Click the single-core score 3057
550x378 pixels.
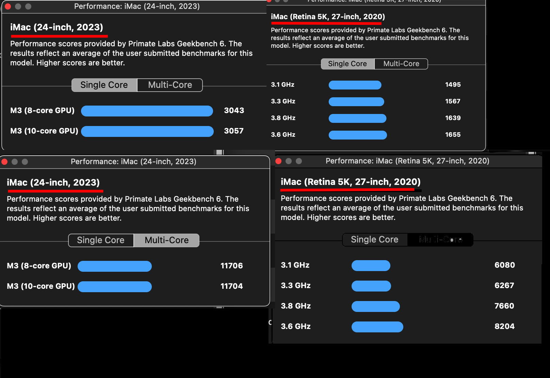[234, 131]
